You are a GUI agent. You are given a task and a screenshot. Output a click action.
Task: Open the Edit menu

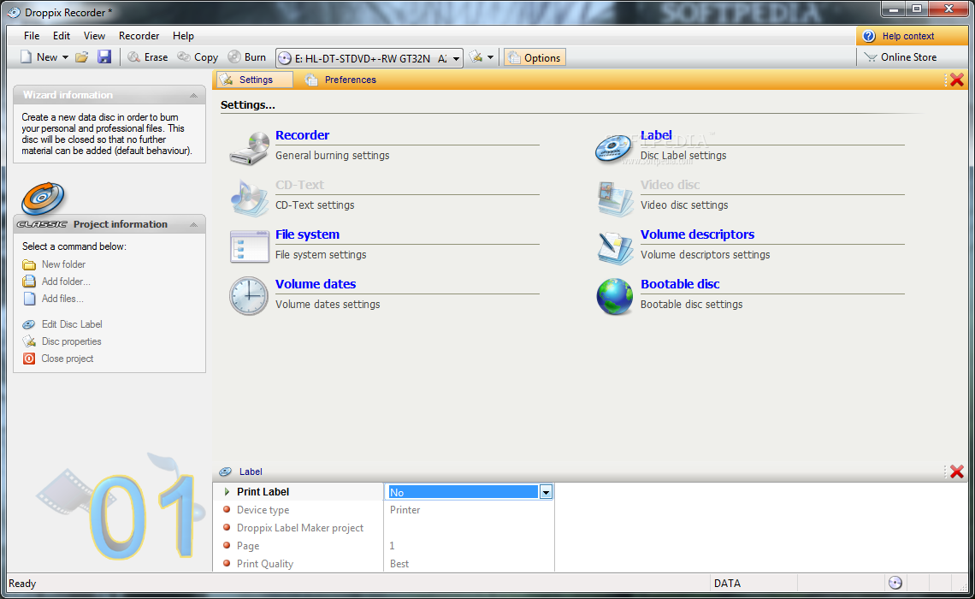coord(61,36)
